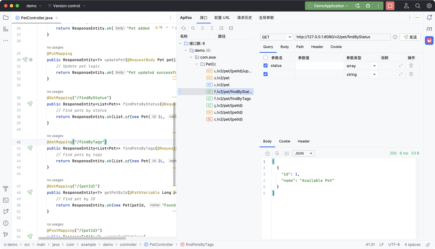435x249 pixels.
Task: Toggle the select-all checkbox in Query params
Action: click(x=266, y=57)
